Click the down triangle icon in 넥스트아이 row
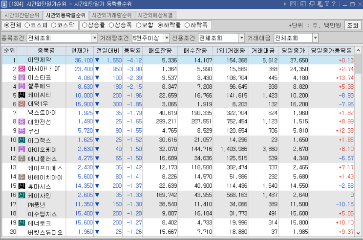Screen dimensions: 363x240 97,113
